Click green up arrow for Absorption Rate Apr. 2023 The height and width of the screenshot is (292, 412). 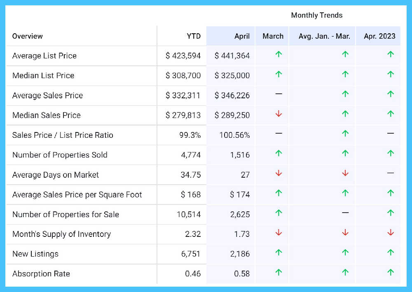391,272
